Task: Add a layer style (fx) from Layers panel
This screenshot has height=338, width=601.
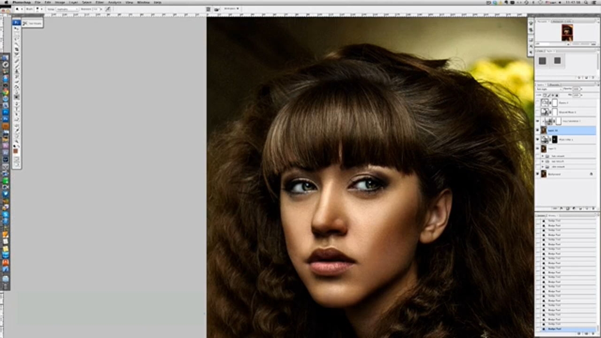Action: (x=561, y=208)
